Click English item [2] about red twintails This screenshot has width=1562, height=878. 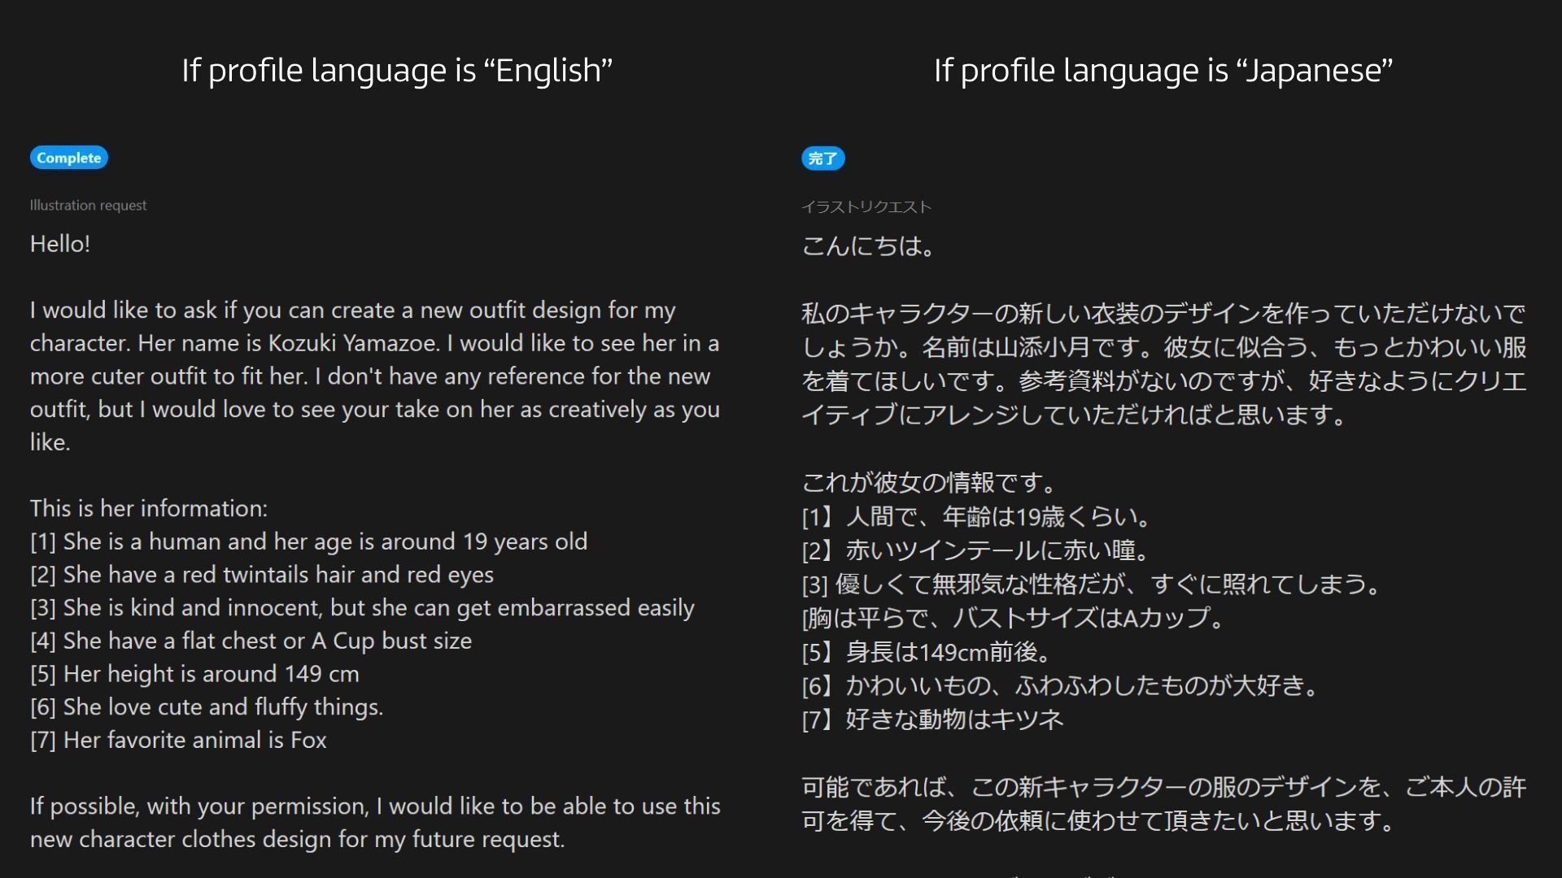click(261, 575)
